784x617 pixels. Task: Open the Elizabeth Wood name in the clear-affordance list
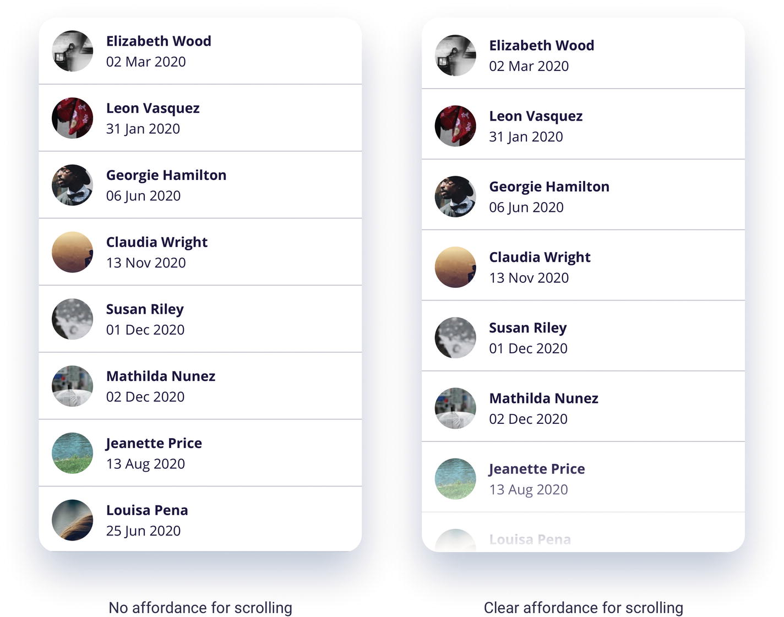[x=542, y=46]
